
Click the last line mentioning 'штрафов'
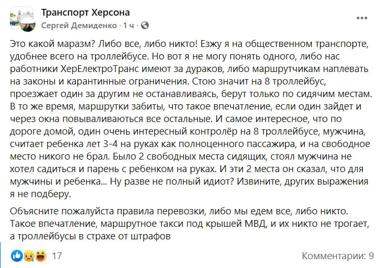90,236
